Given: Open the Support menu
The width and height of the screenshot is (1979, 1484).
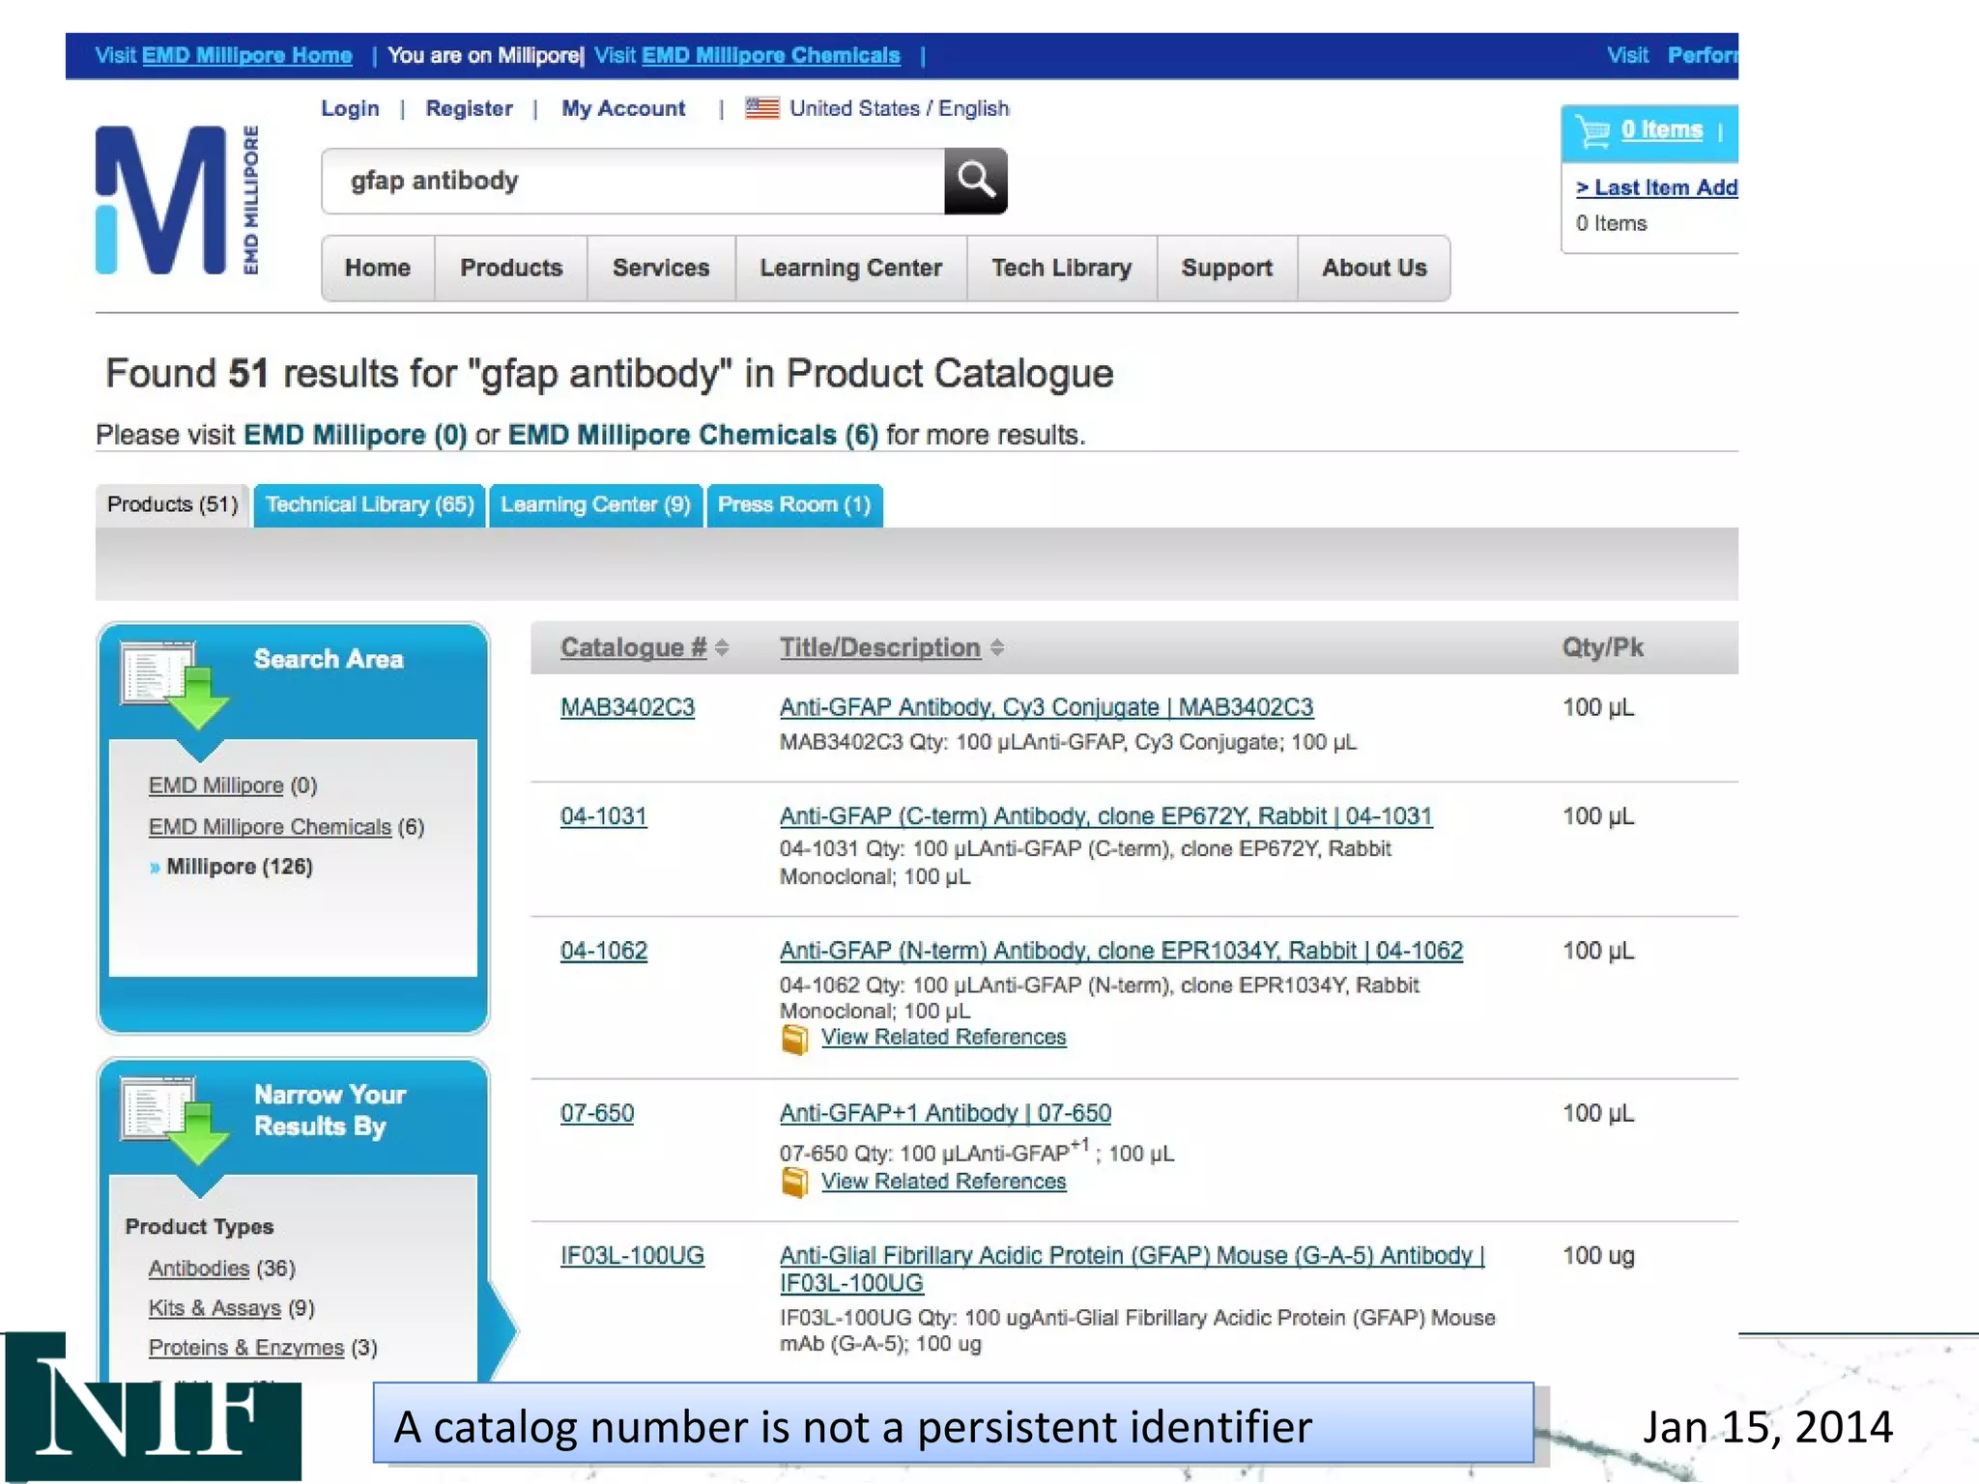Looking at the screenshot, I should 1227,269.
